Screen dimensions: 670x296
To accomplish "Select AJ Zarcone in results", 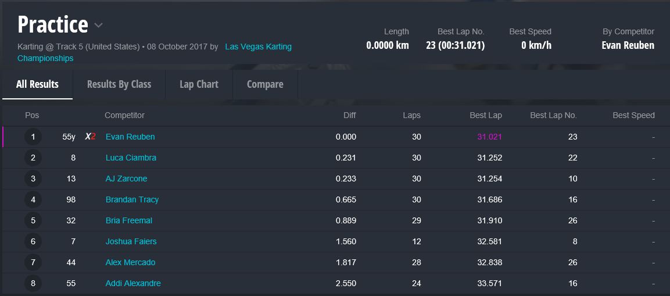I will click(x=126, y=179).
